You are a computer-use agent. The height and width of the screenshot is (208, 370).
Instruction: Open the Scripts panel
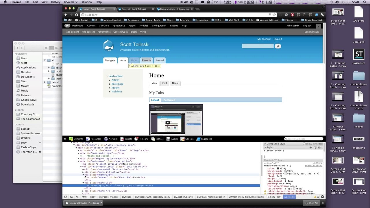[126, 139]
